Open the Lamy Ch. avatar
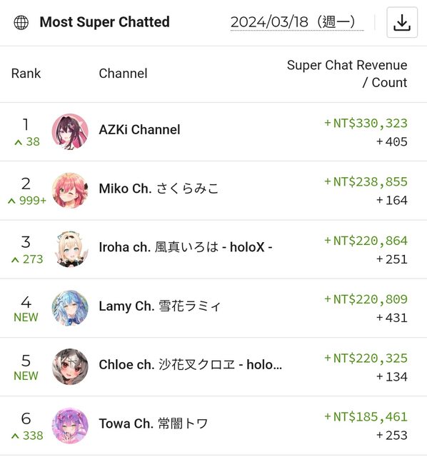Viewport: 427px width, 457px height. pyautogui.click(x=70, y=308)
